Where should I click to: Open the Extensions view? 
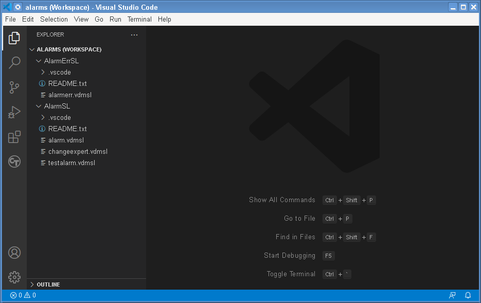[x=14, y=137]
